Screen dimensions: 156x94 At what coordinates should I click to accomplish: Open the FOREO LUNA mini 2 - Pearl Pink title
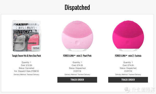[77, 56]
